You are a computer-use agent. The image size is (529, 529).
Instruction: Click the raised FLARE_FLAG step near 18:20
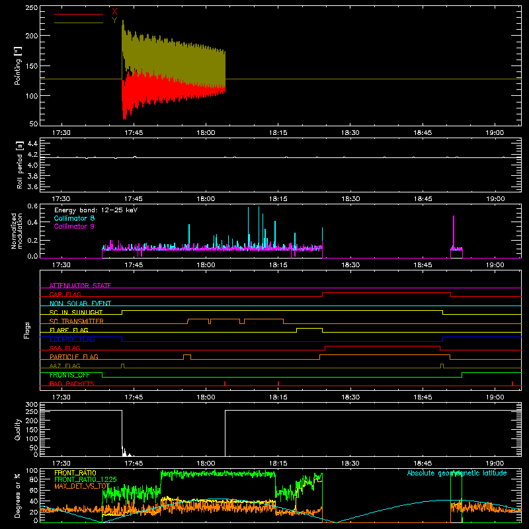pos(309,328)
